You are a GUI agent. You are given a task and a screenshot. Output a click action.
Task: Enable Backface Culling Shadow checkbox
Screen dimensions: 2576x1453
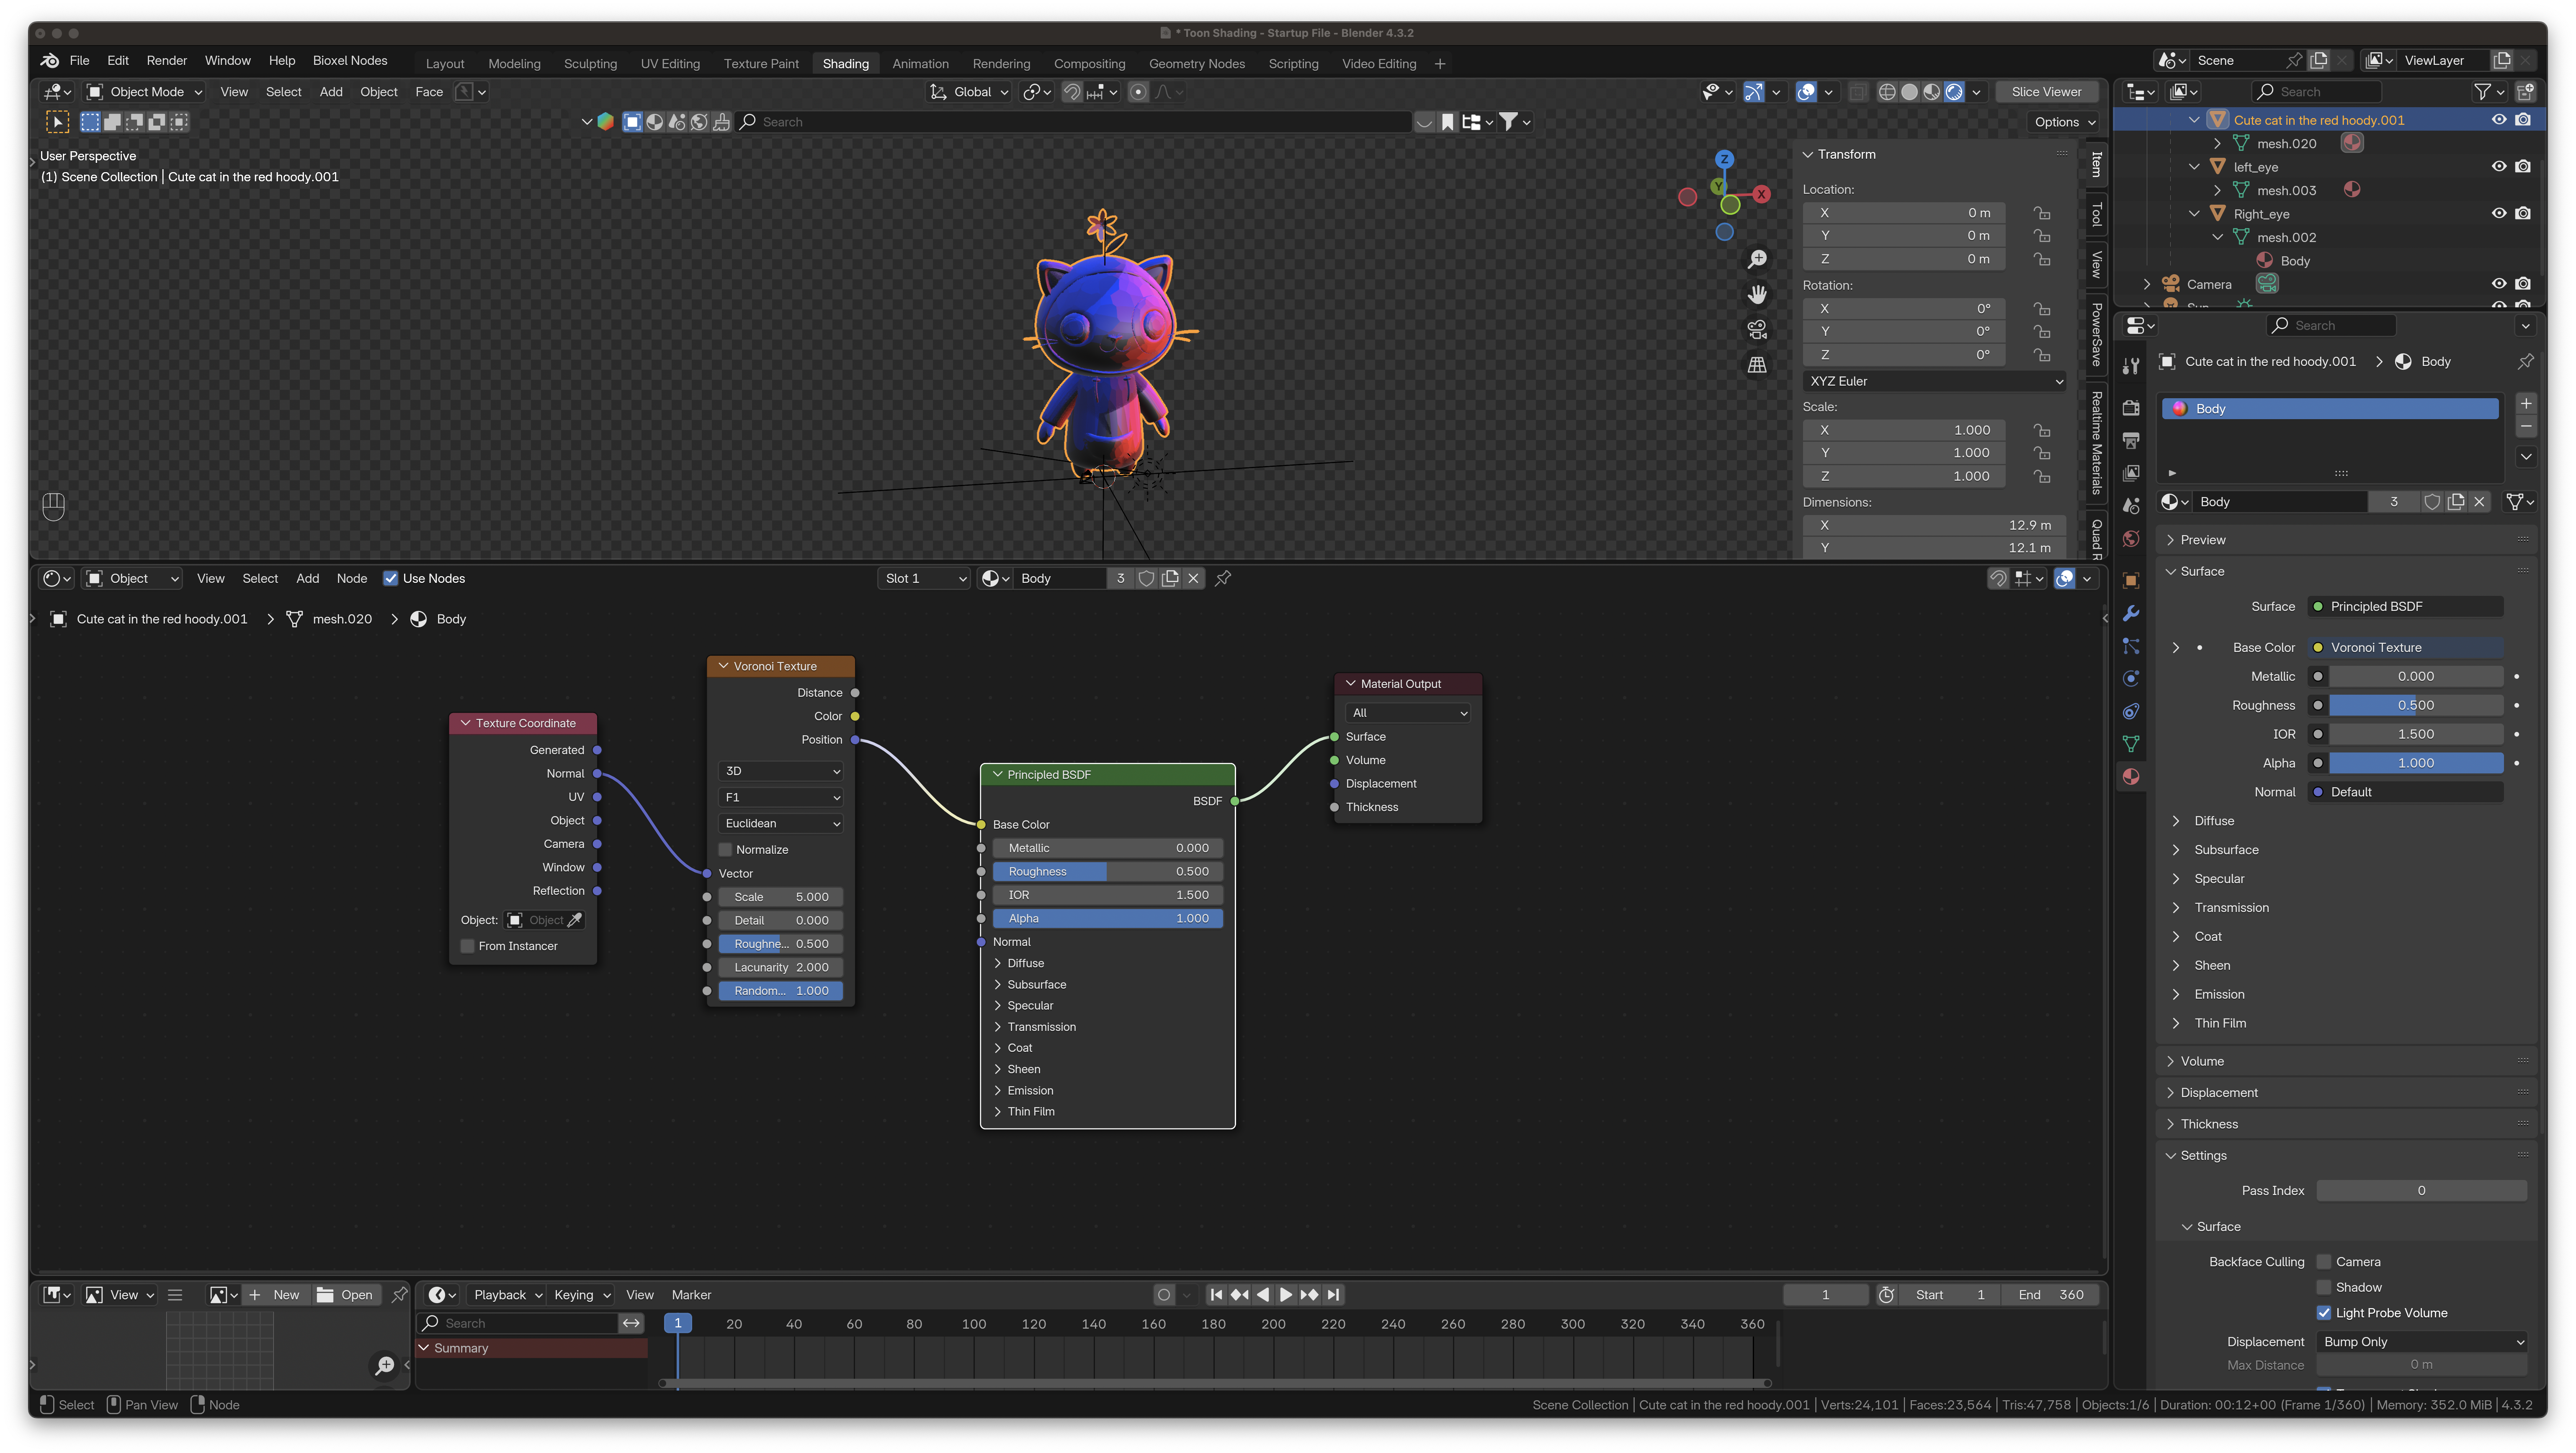click(x=2324, y=1288)
